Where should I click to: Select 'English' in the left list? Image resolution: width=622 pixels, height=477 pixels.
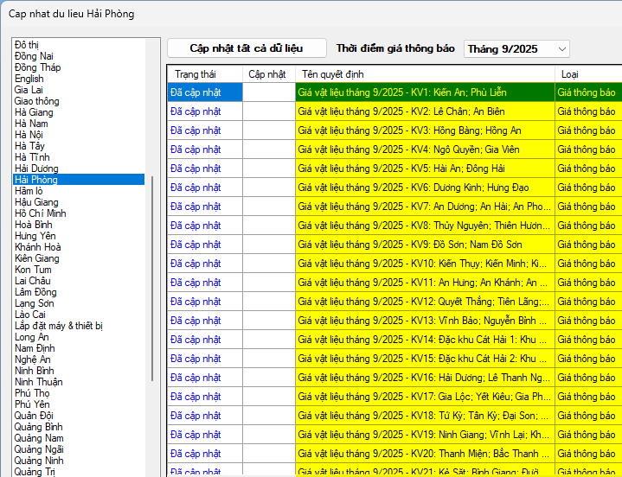(x=29, y=79)
